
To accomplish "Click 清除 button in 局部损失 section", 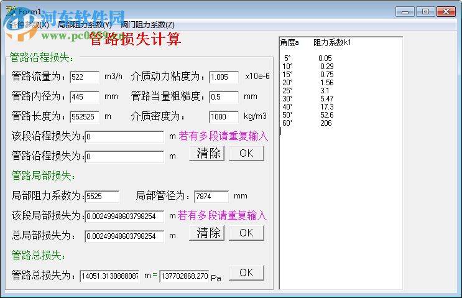I will (x=207, y=233).
